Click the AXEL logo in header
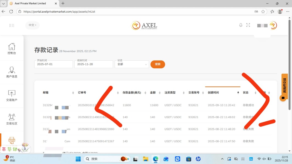292x164 pixels. [144, 25]
